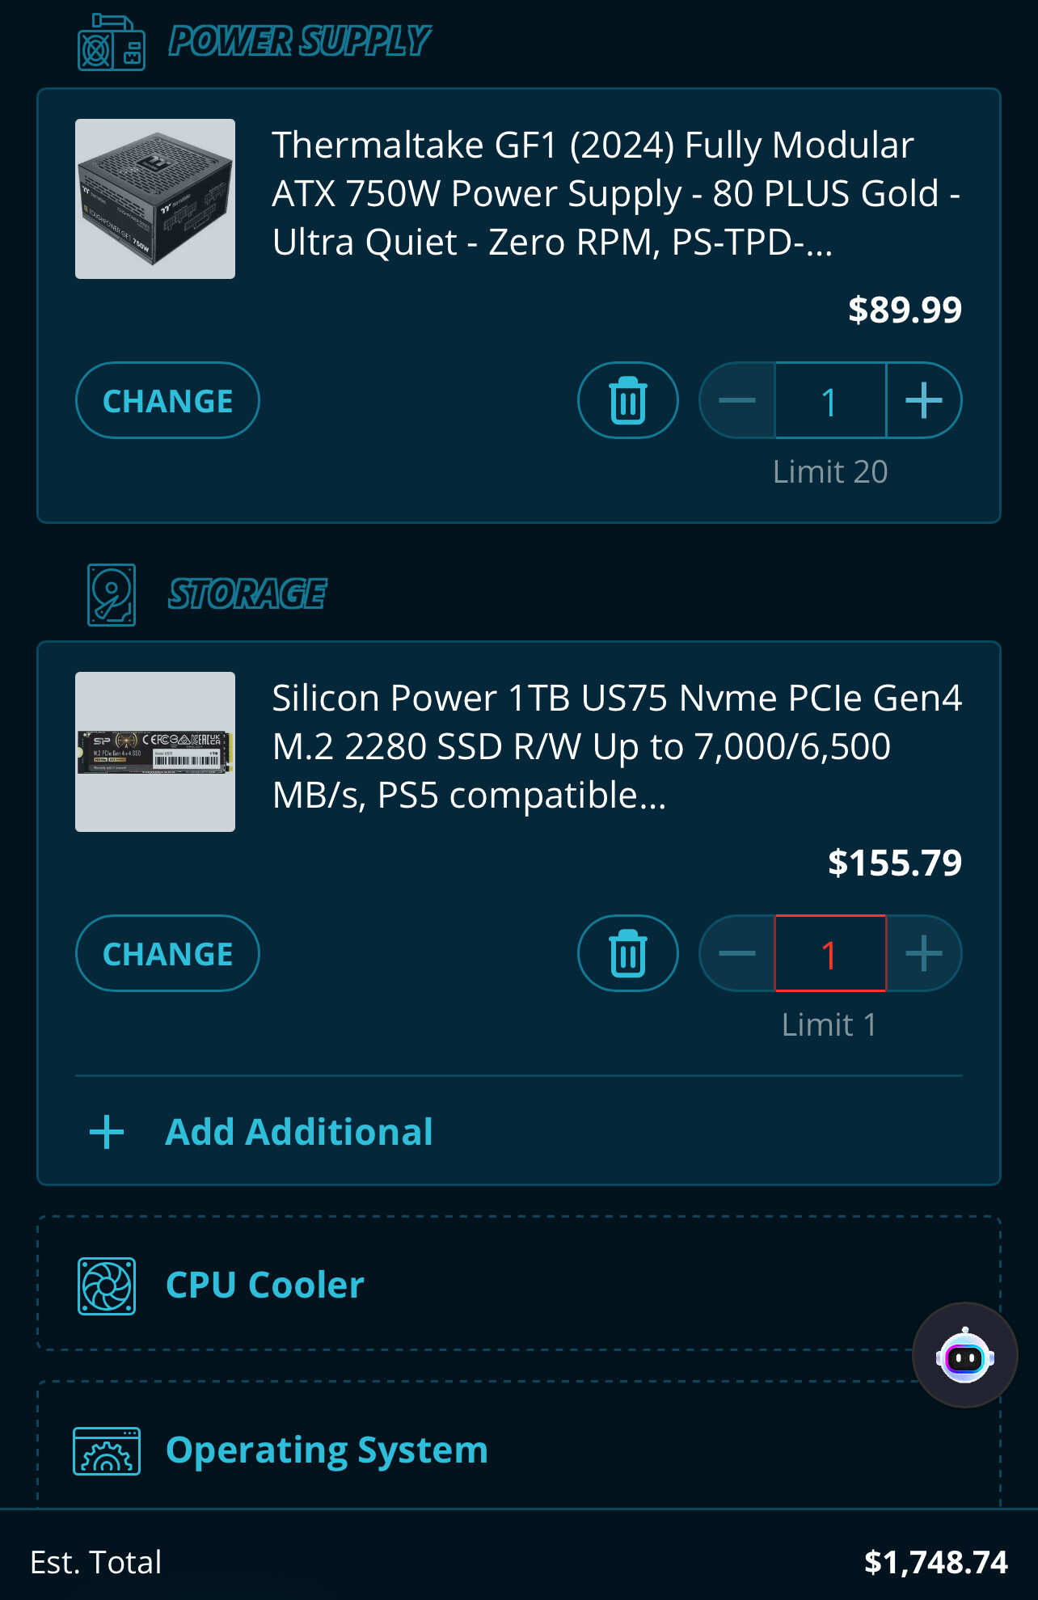Click the plus icon beside Add Additional
1038x1600 pixels.
(x=107, y=1132)
